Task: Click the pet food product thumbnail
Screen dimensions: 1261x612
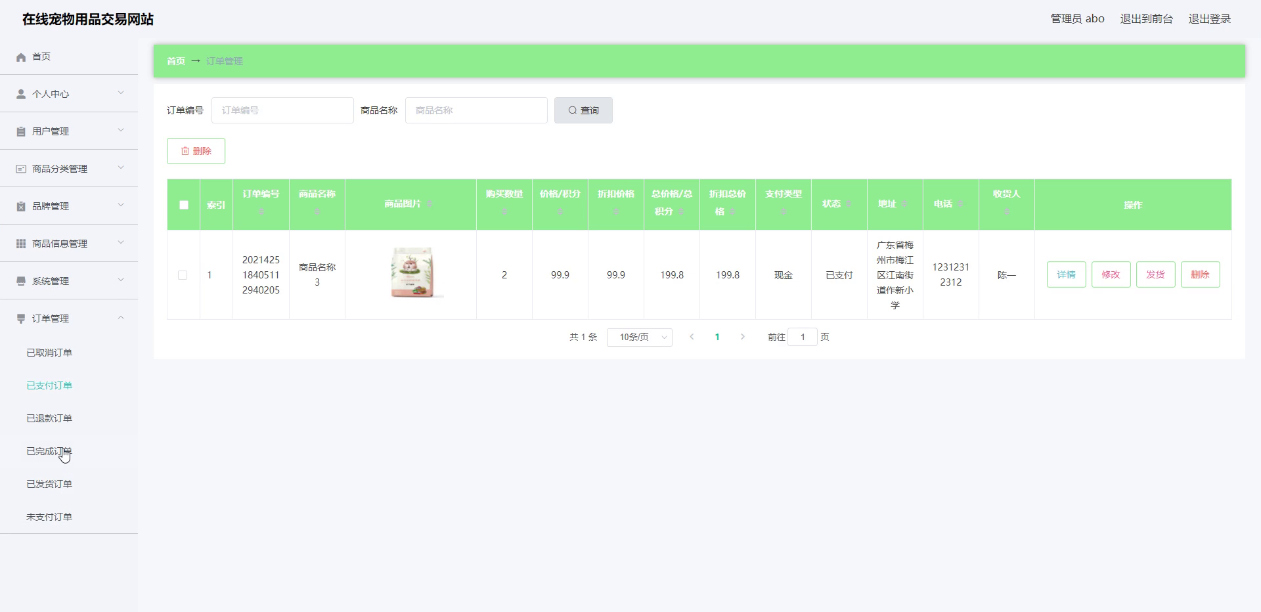Action: click(x=414, y=273)
